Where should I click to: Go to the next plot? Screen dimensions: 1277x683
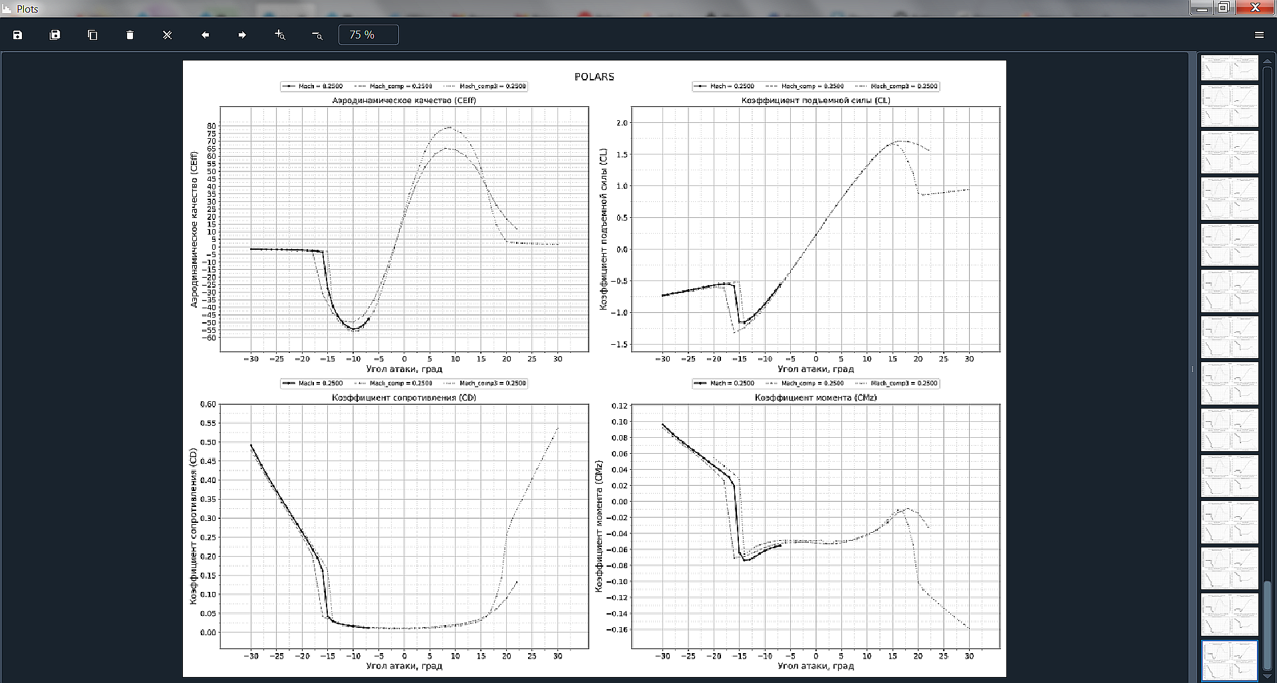(242, 35)
